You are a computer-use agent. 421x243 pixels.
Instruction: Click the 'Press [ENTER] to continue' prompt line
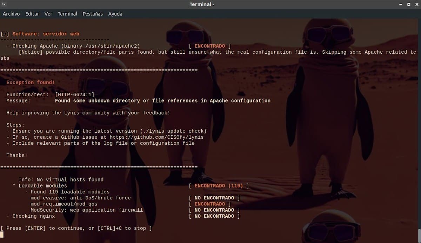(x=76, y=228)
